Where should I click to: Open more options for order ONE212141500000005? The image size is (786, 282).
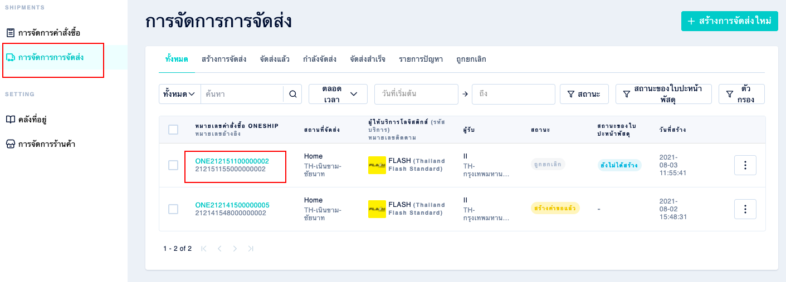click(x=745, y=209)
